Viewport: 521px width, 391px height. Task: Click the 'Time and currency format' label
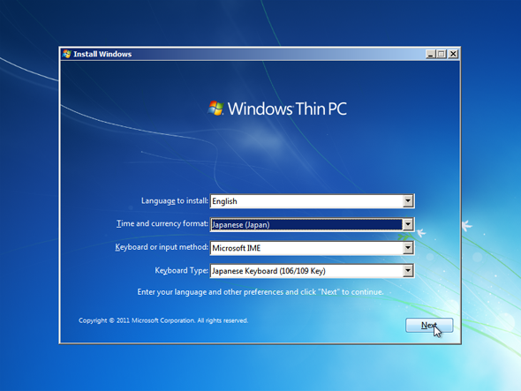(162, 223)
